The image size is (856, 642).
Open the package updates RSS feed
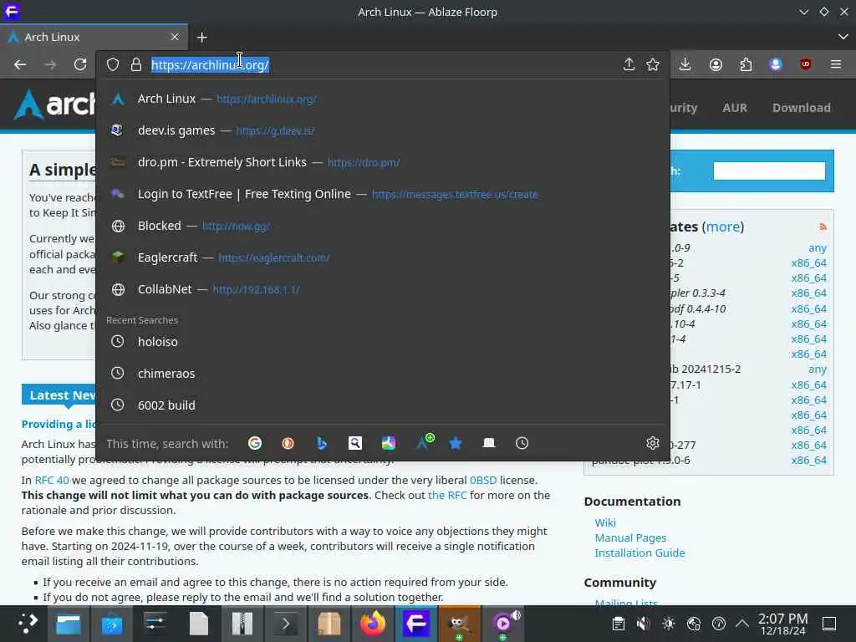pyautogui.click(x=823, y=227)
